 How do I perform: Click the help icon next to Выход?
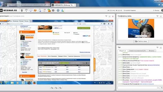[162, 10]
